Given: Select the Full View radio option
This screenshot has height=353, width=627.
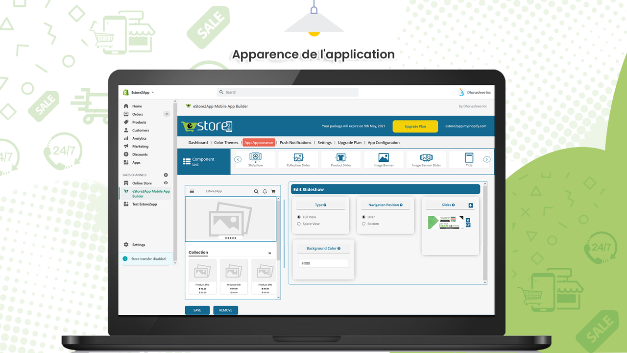Looking at the screenshot, I should point(299,217).
